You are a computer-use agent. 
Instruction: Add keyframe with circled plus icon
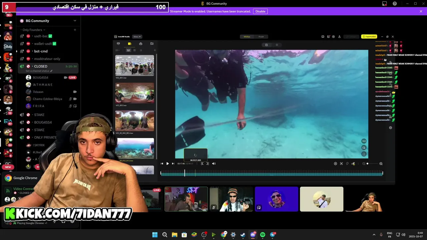pos(335,164)
